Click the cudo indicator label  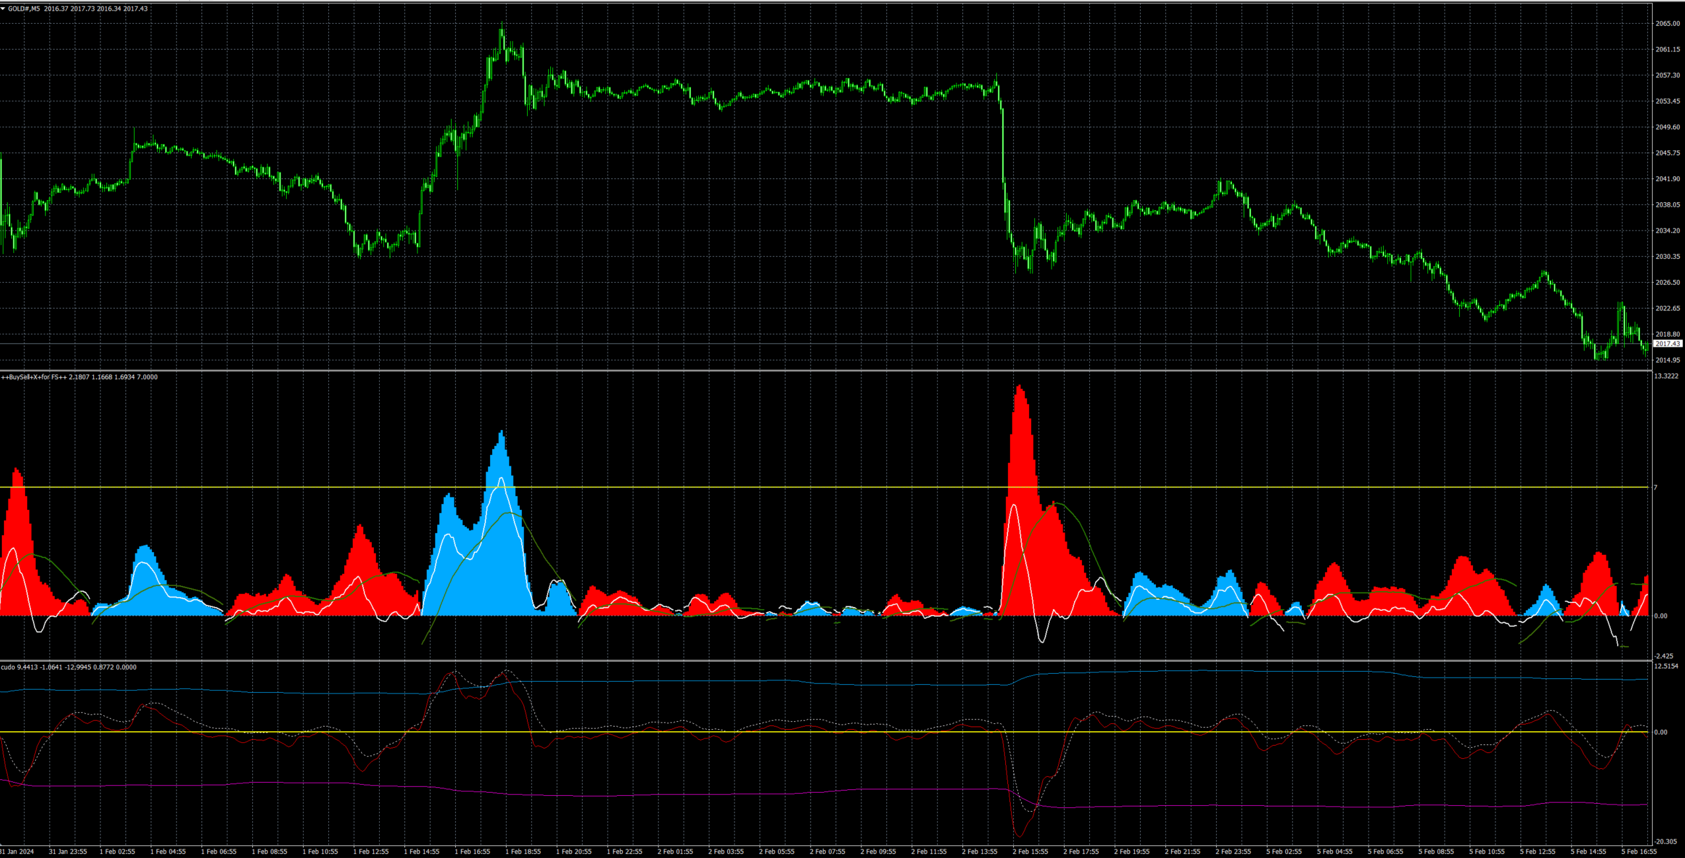coord(8,667)
